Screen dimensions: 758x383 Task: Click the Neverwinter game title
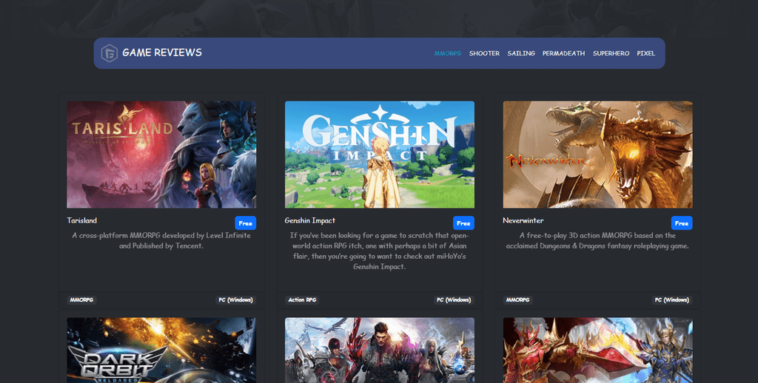coord(523,220)
